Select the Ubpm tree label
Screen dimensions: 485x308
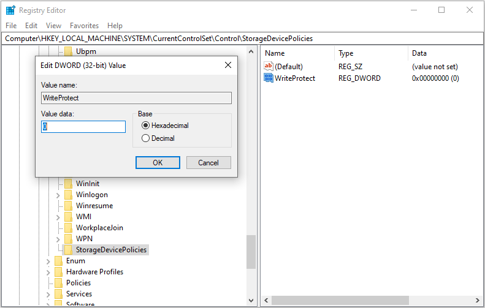click(86, 51)
